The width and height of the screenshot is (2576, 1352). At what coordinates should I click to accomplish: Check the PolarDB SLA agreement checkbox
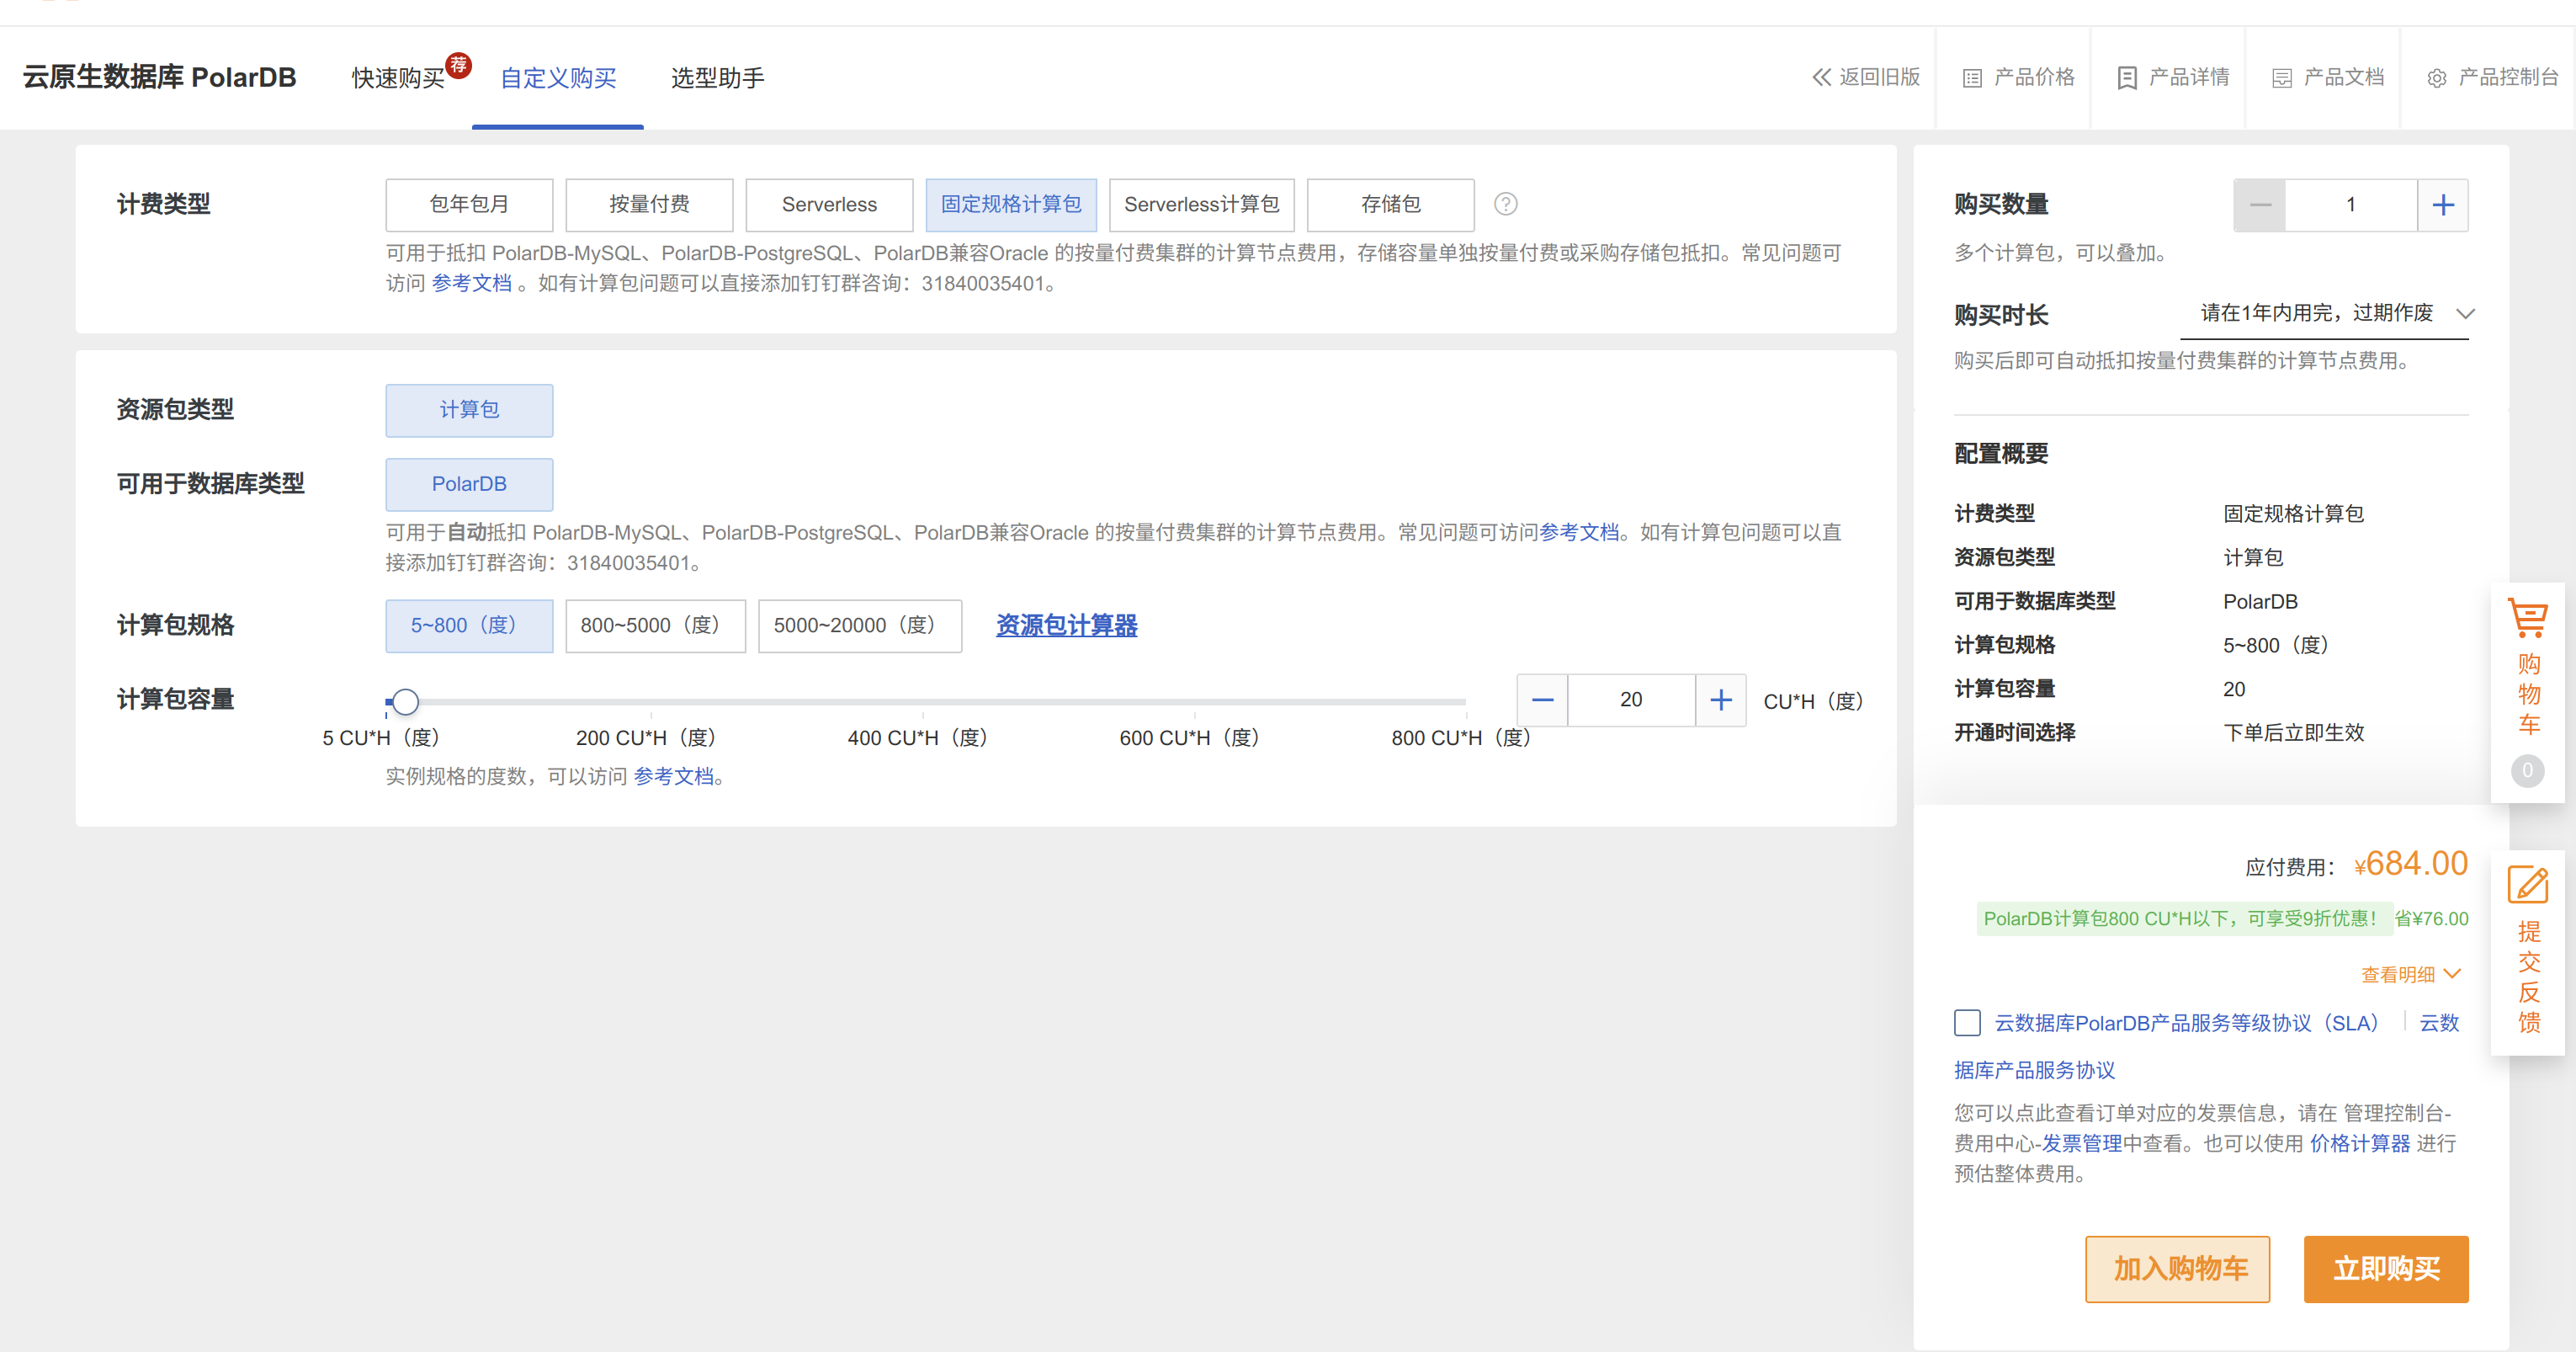pos(1967,1022)
